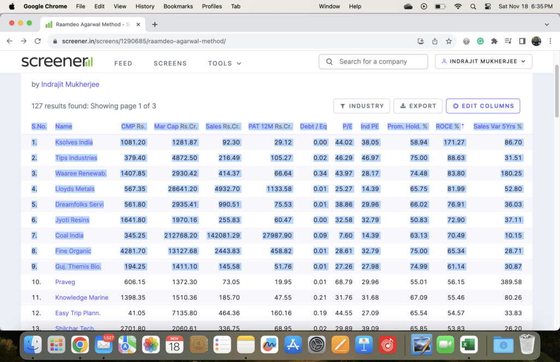The width and height of the screenshot is (560, 362).
Task: Open Chrome three-dot menu
Action: tap(550, 41)
